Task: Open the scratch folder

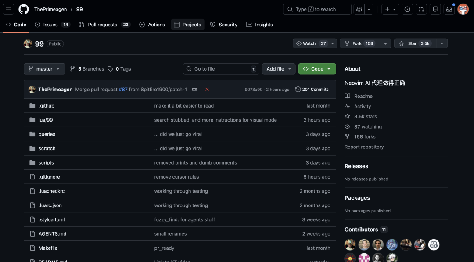Action: click(47, 148)
